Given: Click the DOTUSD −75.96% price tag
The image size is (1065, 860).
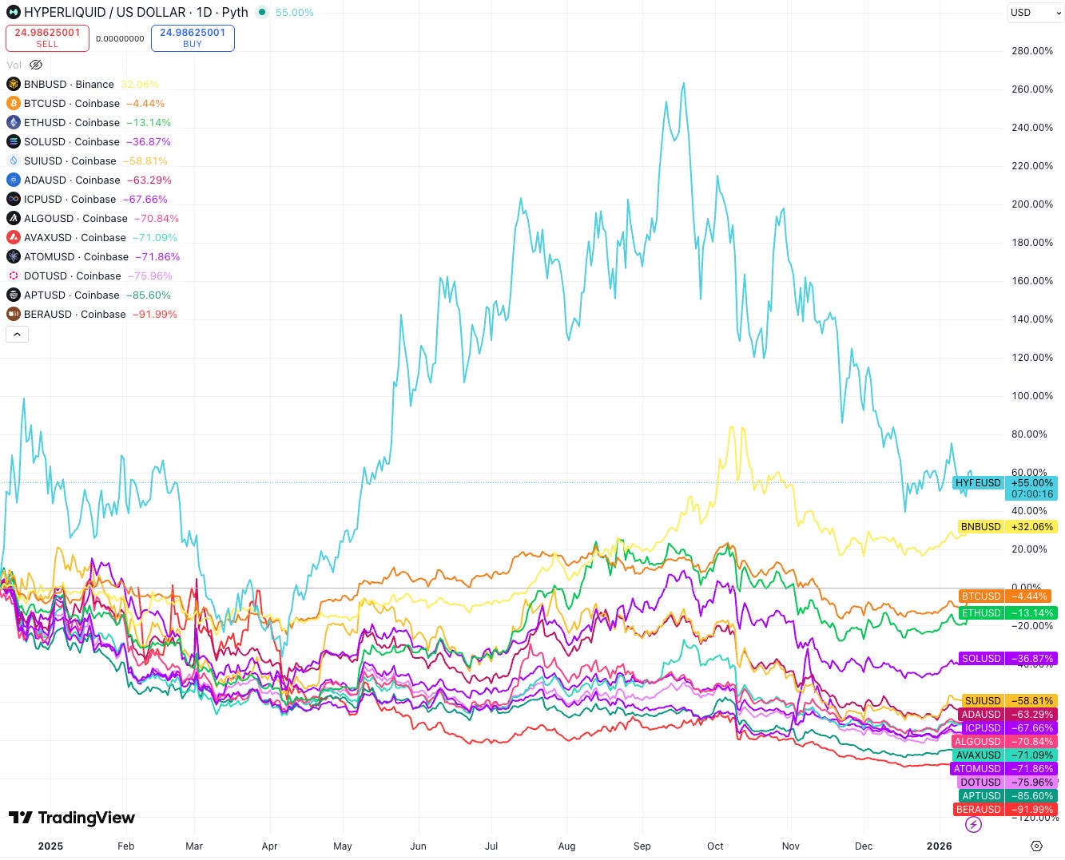Looking at the screenshot, I should coord(1007,783).
